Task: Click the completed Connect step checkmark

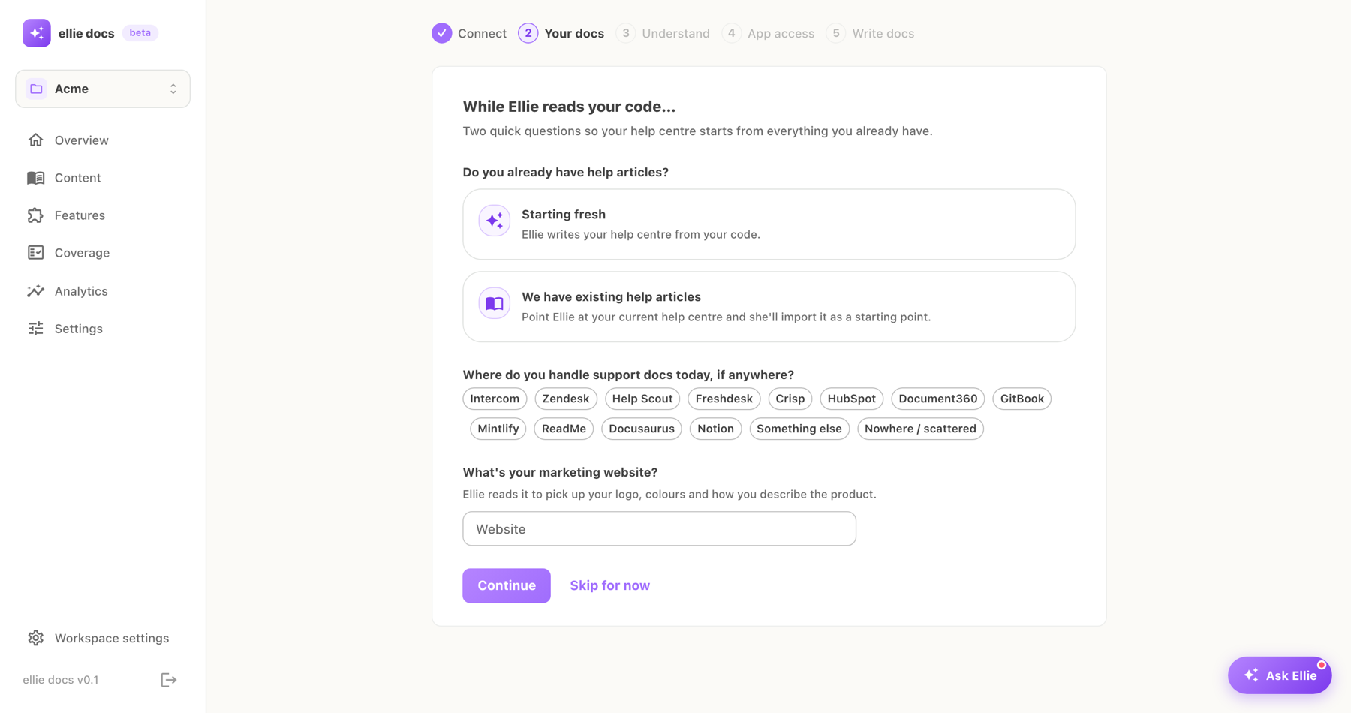Action: tap(442, 33)
